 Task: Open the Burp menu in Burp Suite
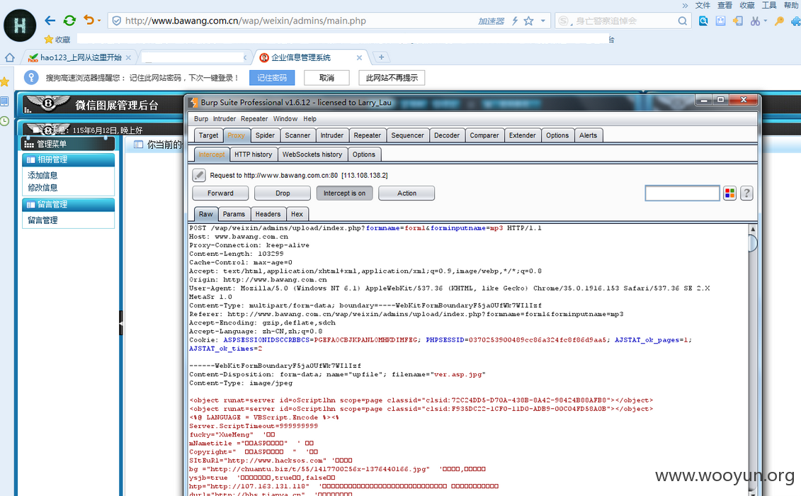200,118
